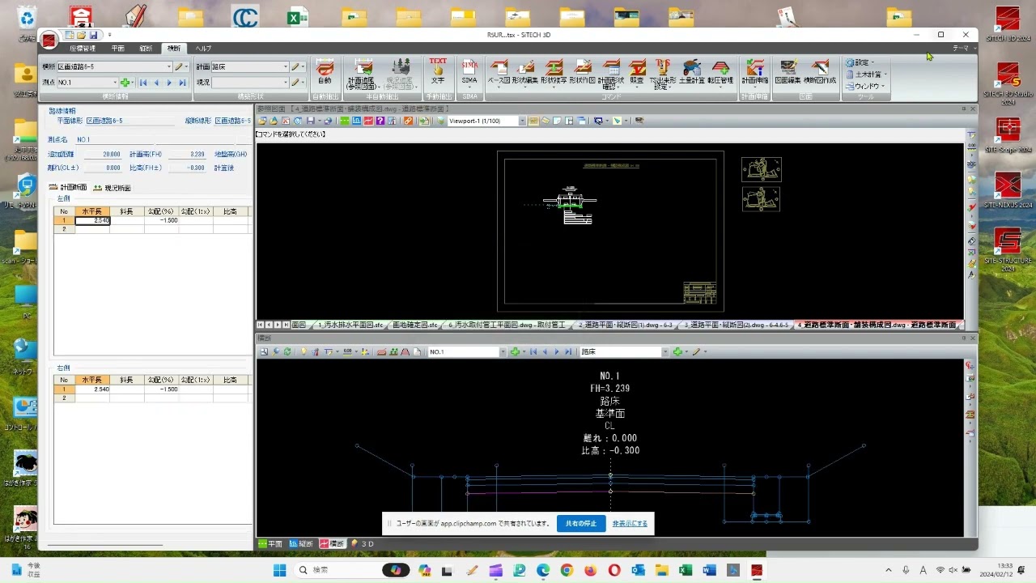
Task: Expand the 設定 menu in ツール group
Action: click(x=861, y=62)
